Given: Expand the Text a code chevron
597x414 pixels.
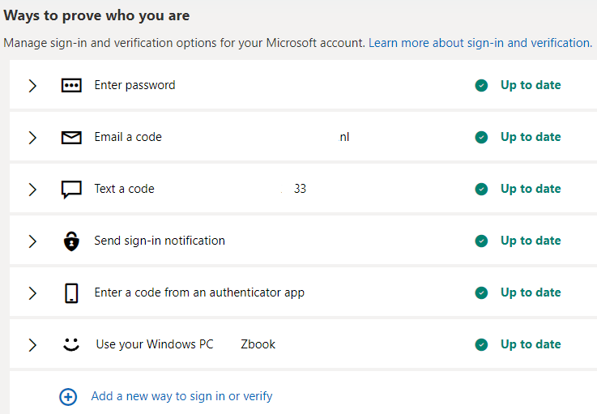Looking at the screenshot, I should [32, 190].
